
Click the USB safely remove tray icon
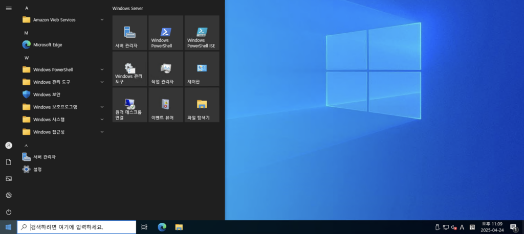(x=438, y=227)
